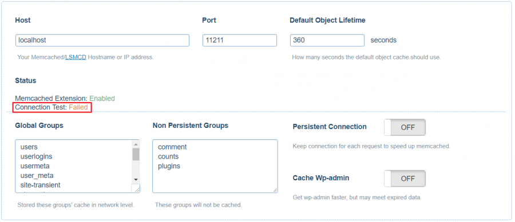Viewport: 515px width, 222px height.
Task: Click the Port field showing 11211
Action: click(240, 41)
